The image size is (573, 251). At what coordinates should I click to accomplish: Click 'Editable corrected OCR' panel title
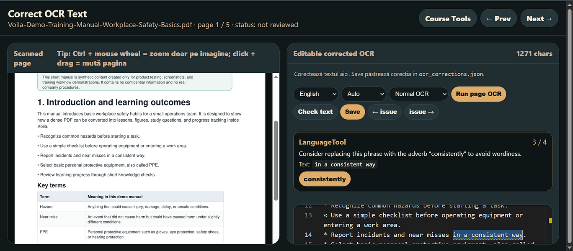[333, 54]
